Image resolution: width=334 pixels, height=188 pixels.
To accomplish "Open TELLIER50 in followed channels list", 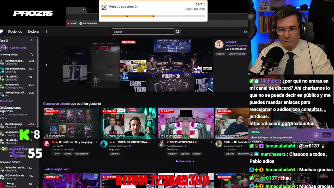I will pos(17,78).
